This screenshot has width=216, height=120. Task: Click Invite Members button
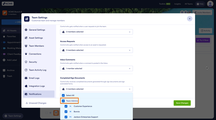[x=202, y=13]
